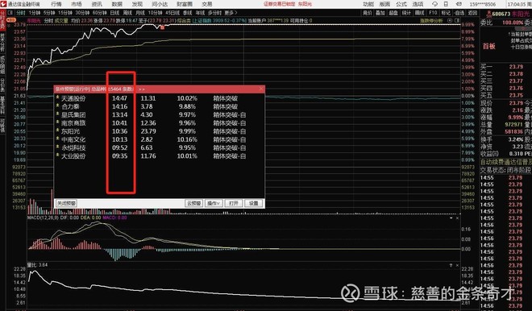Viewport: 532px width, 311px height.
Task: Close the MACD indicator panel
Action: click(457, 218)
